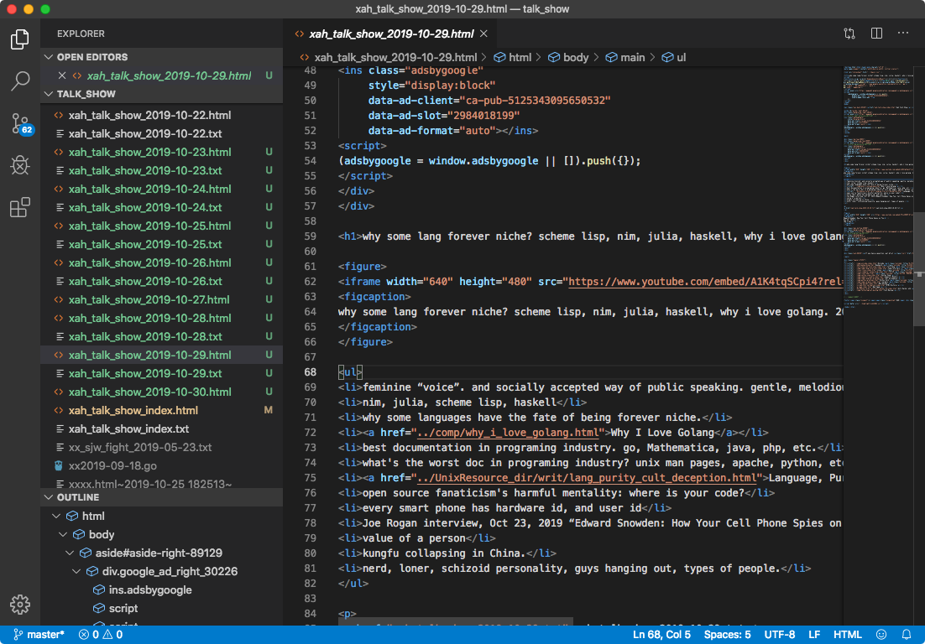This screenshot has width=925, height=644.
Task: Click the master branch indicator
Action: [39, 635]
